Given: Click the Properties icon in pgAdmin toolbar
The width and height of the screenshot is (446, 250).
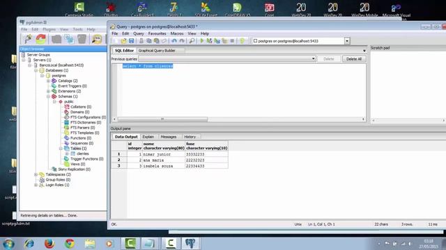Looking at the screenshot, I should click(x=56, y=39).
